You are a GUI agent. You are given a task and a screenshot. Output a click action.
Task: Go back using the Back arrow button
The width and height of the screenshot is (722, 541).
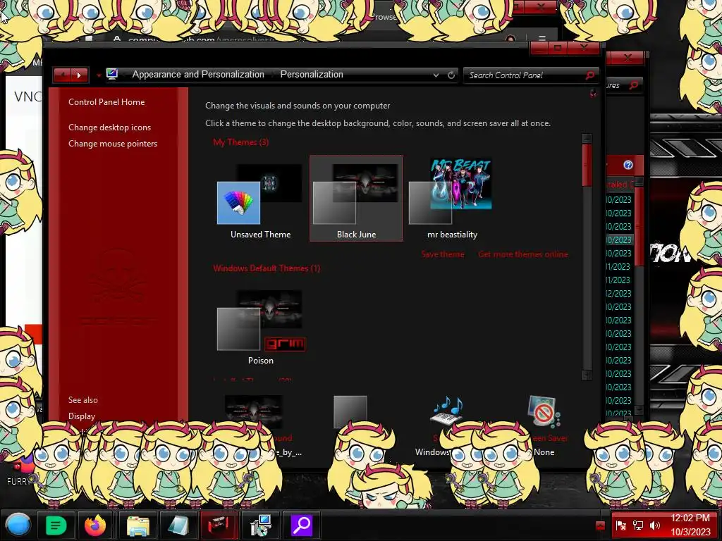[62, 75]
